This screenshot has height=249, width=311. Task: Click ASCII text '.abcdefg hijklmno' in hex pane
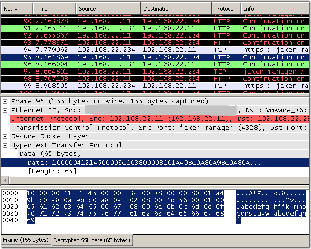271,207
